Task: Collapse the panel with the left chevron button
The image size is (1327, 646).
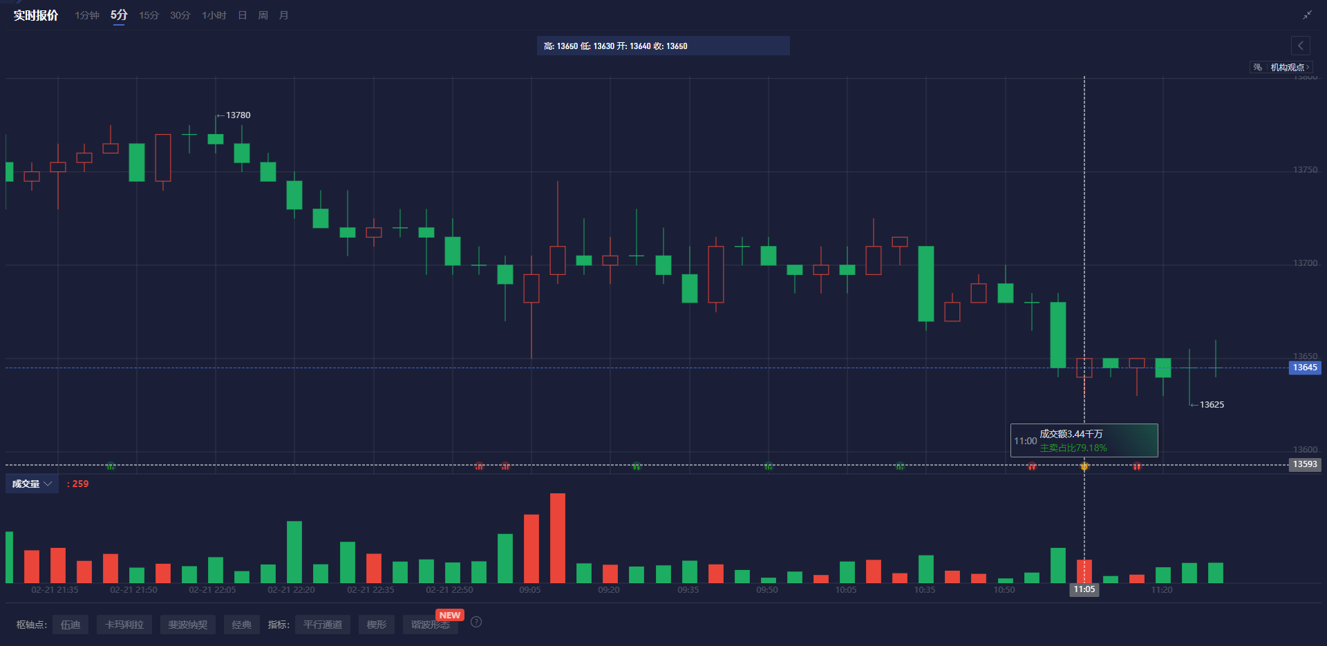Action: [x=1300, y=46]
